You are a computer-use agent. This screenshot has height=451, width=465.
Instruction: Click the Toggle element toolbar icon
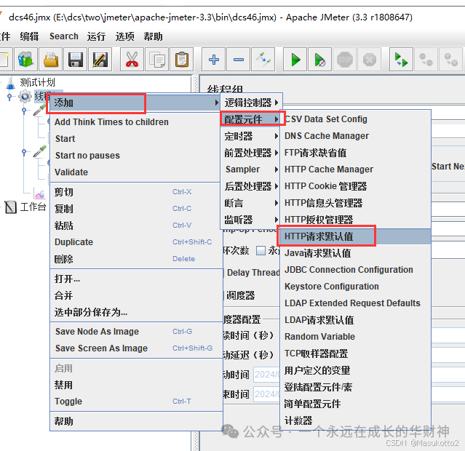[263, 60]
